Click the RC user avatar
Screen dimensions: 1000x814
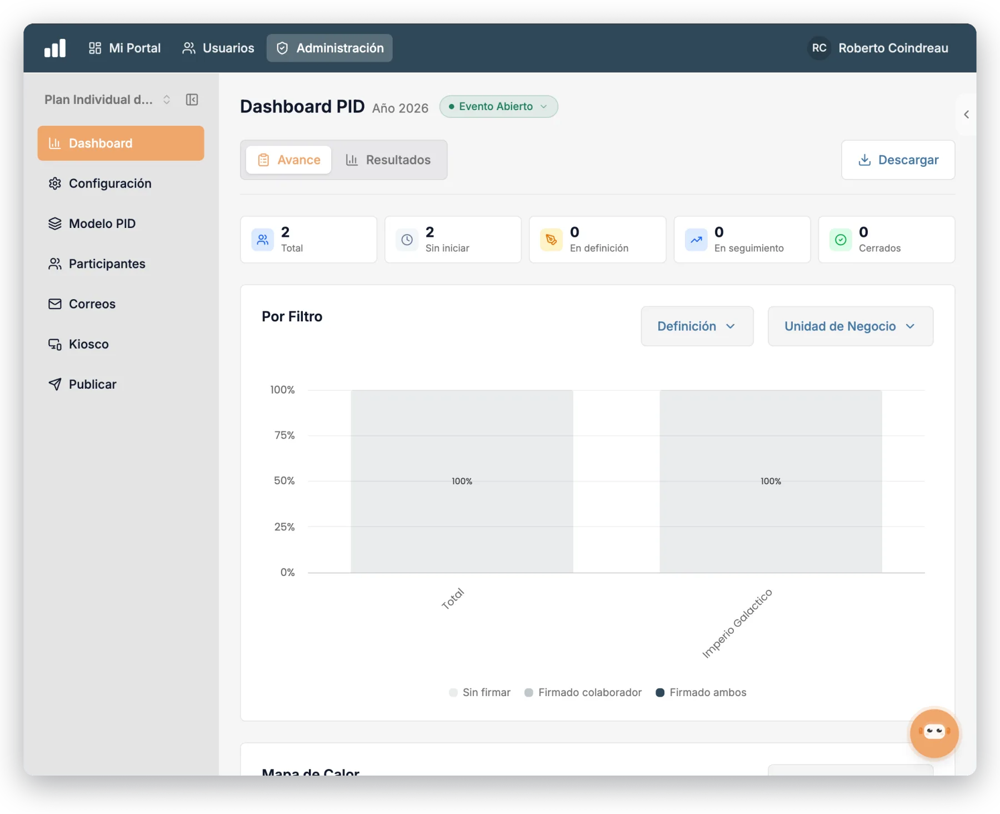(x=819, y=48)
